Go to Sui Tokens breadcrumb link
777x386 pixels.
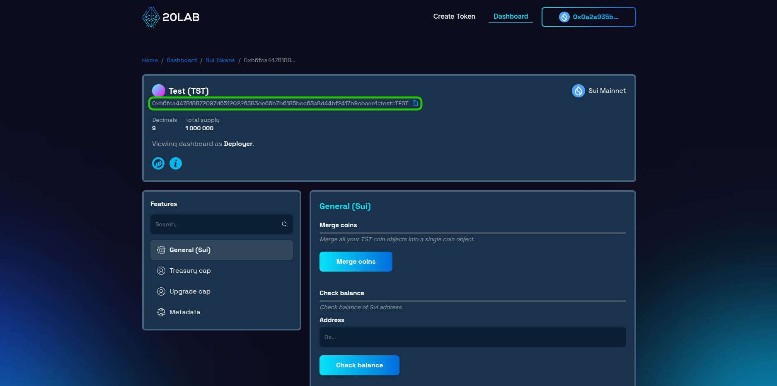pos(220,61)
